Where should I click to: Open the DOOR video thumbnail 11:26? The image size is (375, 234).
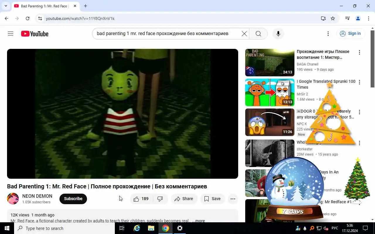pos(270,122)
